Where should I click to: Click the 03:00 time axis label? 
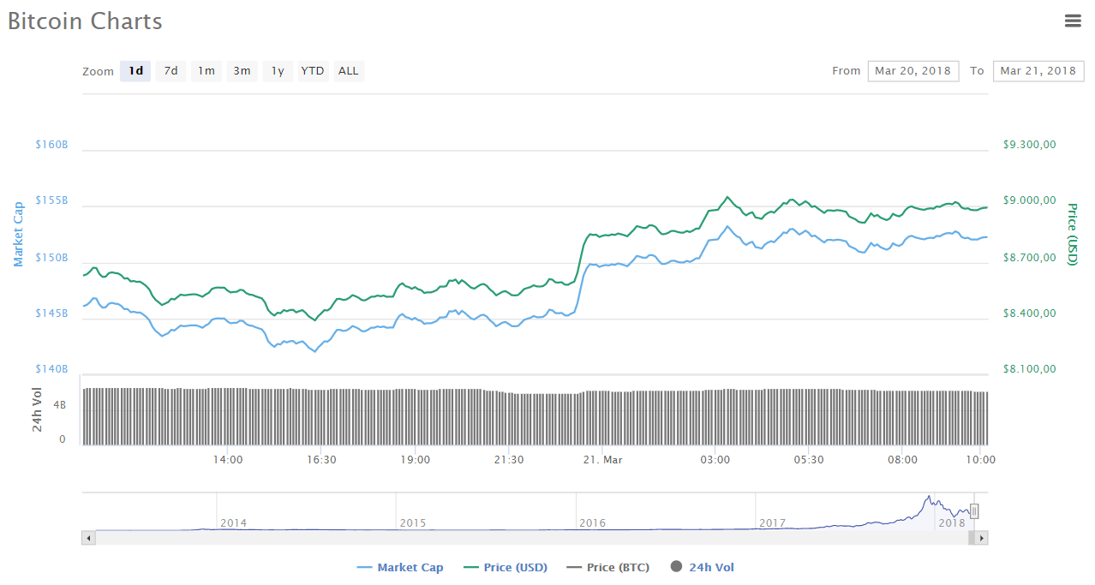click(715, 460)
